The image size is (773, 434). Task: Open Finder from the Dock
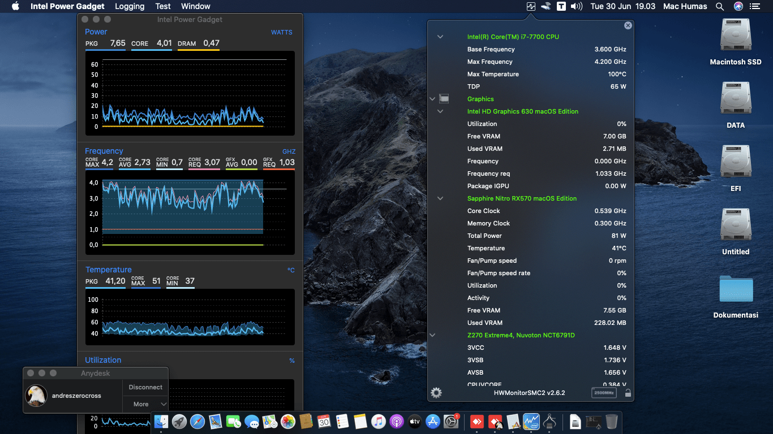(162, 421)
